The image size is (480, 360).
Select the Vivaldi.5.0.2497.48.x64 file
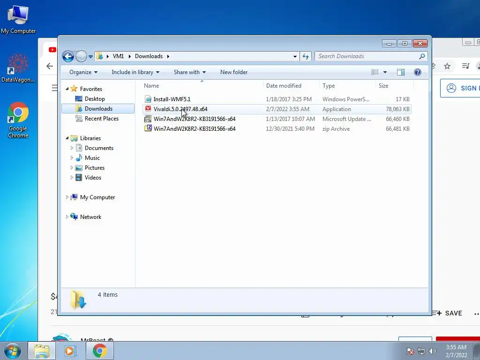pyautogui.click(x=277, y=109)
